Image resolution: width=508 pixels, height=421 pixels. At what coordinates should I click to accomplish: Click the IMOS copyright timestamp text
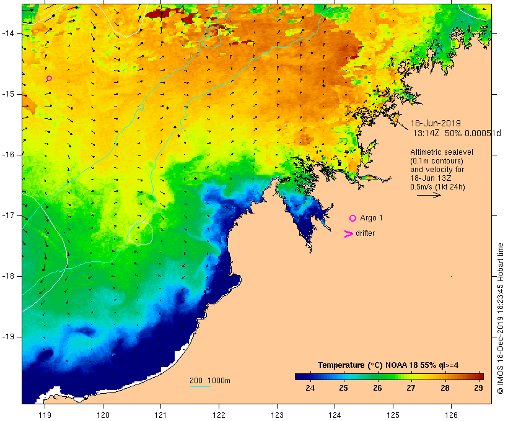(x=501, y=318)
